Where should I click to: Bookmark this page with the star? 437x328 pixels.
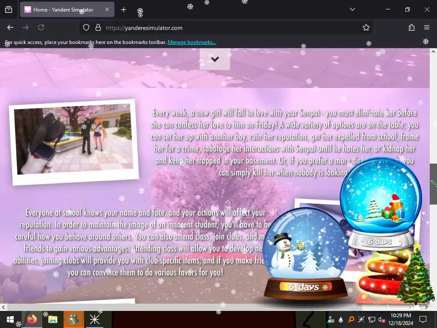point(366,27)
